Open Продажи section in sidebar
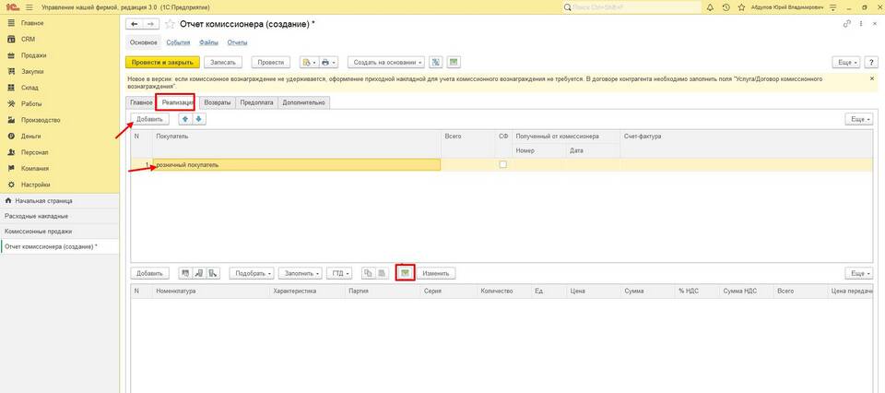 tap(33, 55)
